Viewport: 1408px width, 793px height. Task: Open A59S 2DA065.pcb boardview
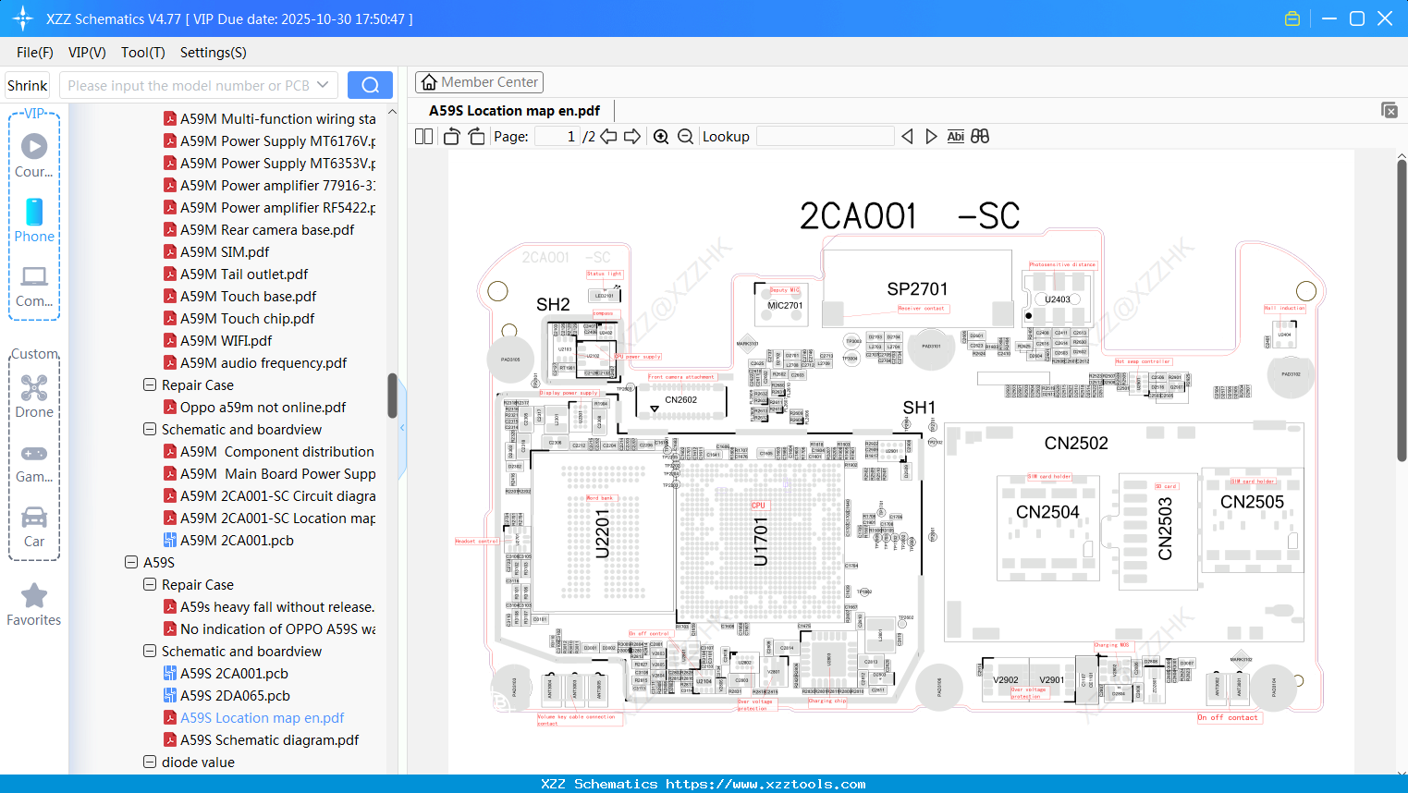[235, 695]
